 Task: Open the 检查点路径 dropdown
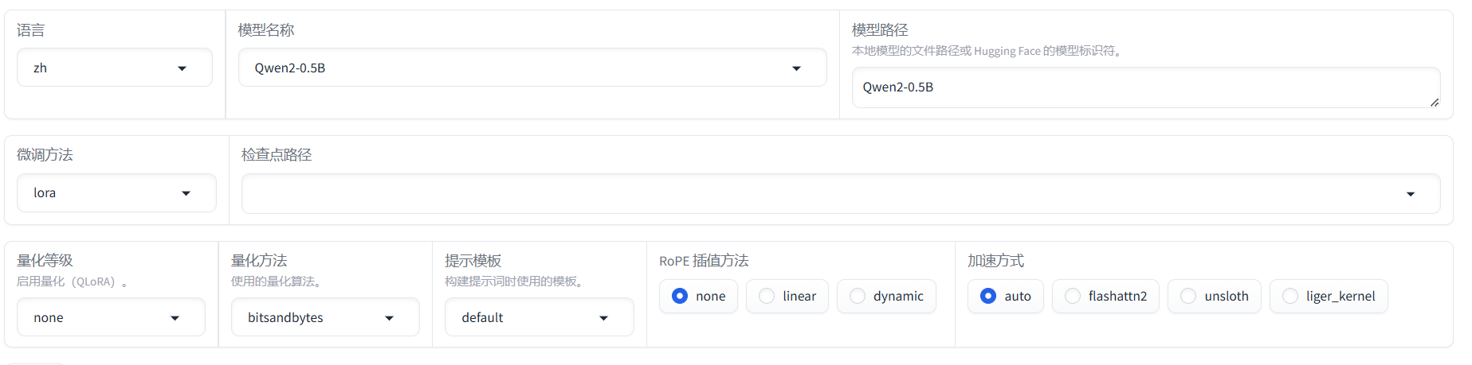pyautogui.click(x=840, y=194)
